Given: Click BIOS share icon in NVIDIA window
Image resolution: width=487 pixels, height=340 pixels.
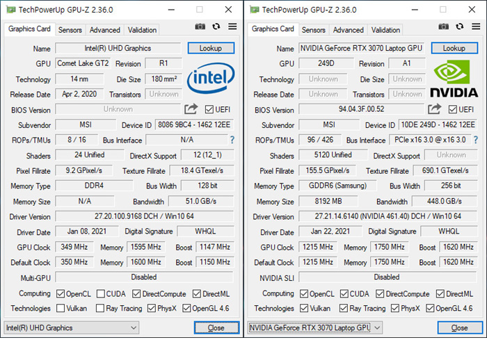Looking at the screenshot, I should coord(434,109).
